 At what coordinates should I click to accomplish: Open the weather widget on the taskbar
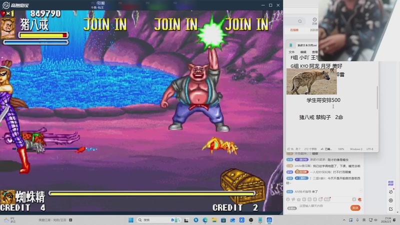(10, 220)
